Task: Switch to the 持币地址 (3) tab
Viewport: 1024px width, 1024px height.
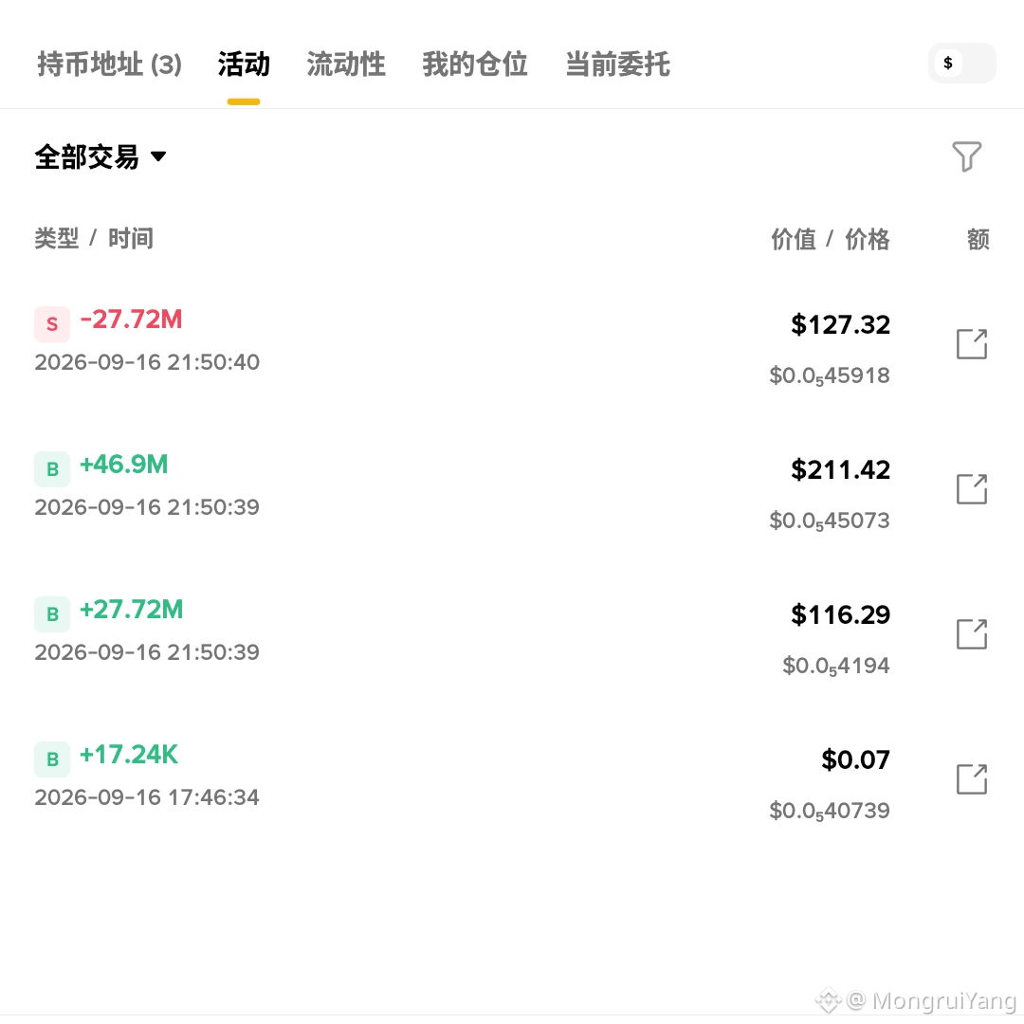Action: point(109,64)
